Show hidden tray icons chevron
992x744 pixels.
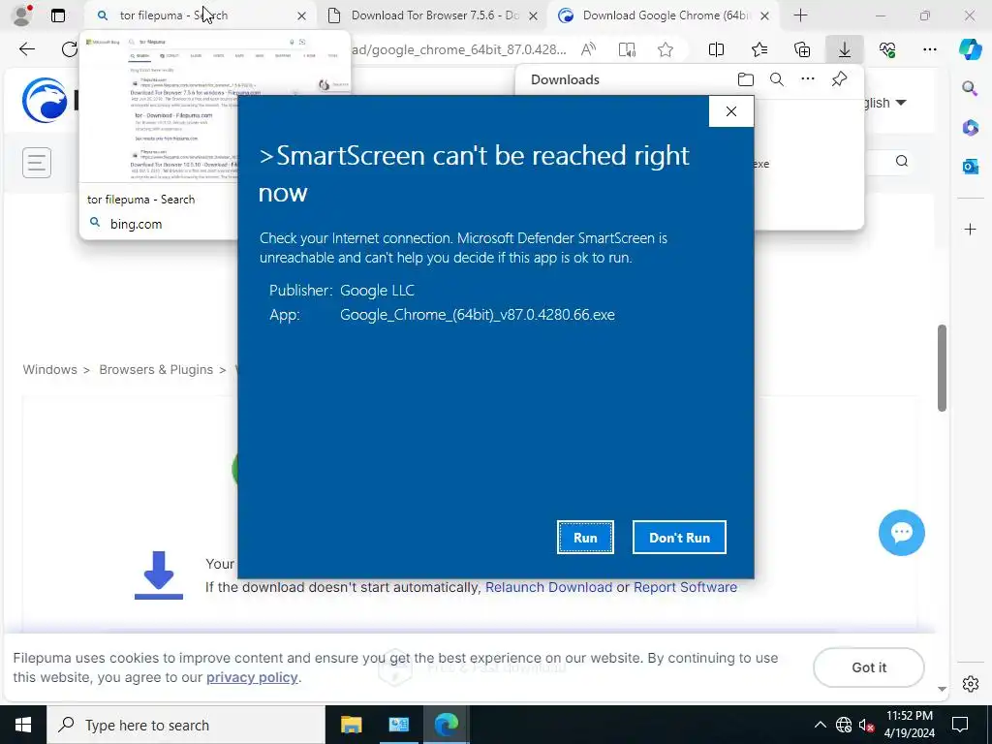[x=820, y=725]
